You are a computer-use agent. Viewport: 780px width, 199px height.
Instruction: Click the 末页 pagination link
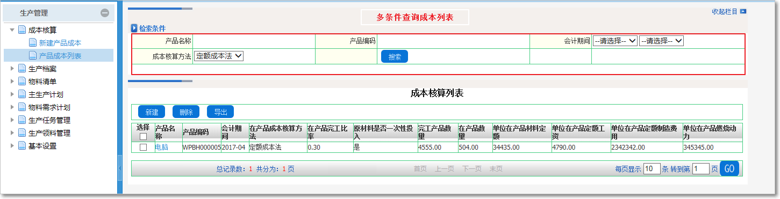(x=496, y=168)
